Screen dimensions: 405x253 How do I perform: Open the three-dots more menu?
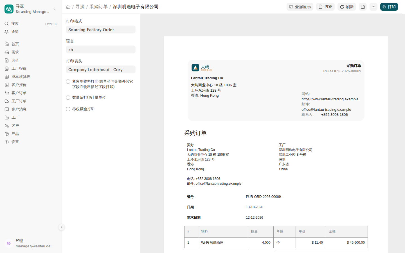(x=373, y=7)
